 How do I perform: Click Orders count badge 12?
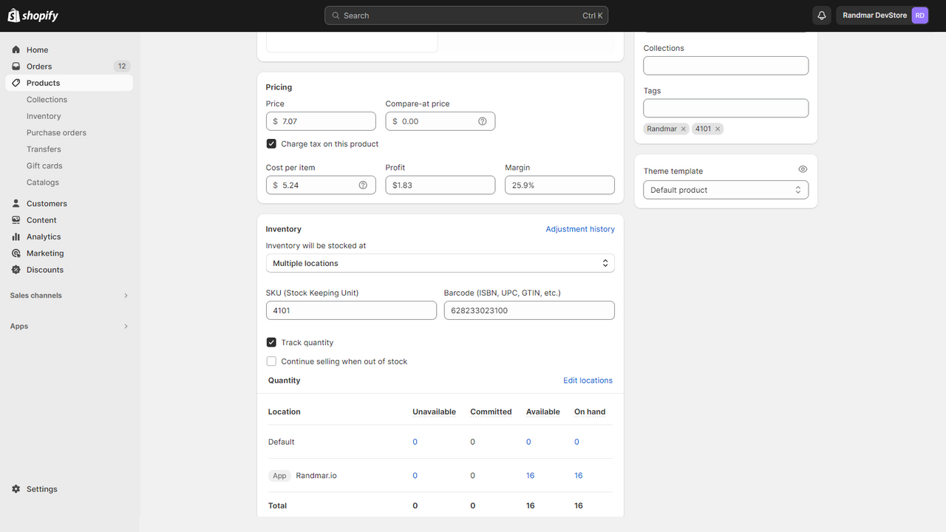click(x=122, y=66)
